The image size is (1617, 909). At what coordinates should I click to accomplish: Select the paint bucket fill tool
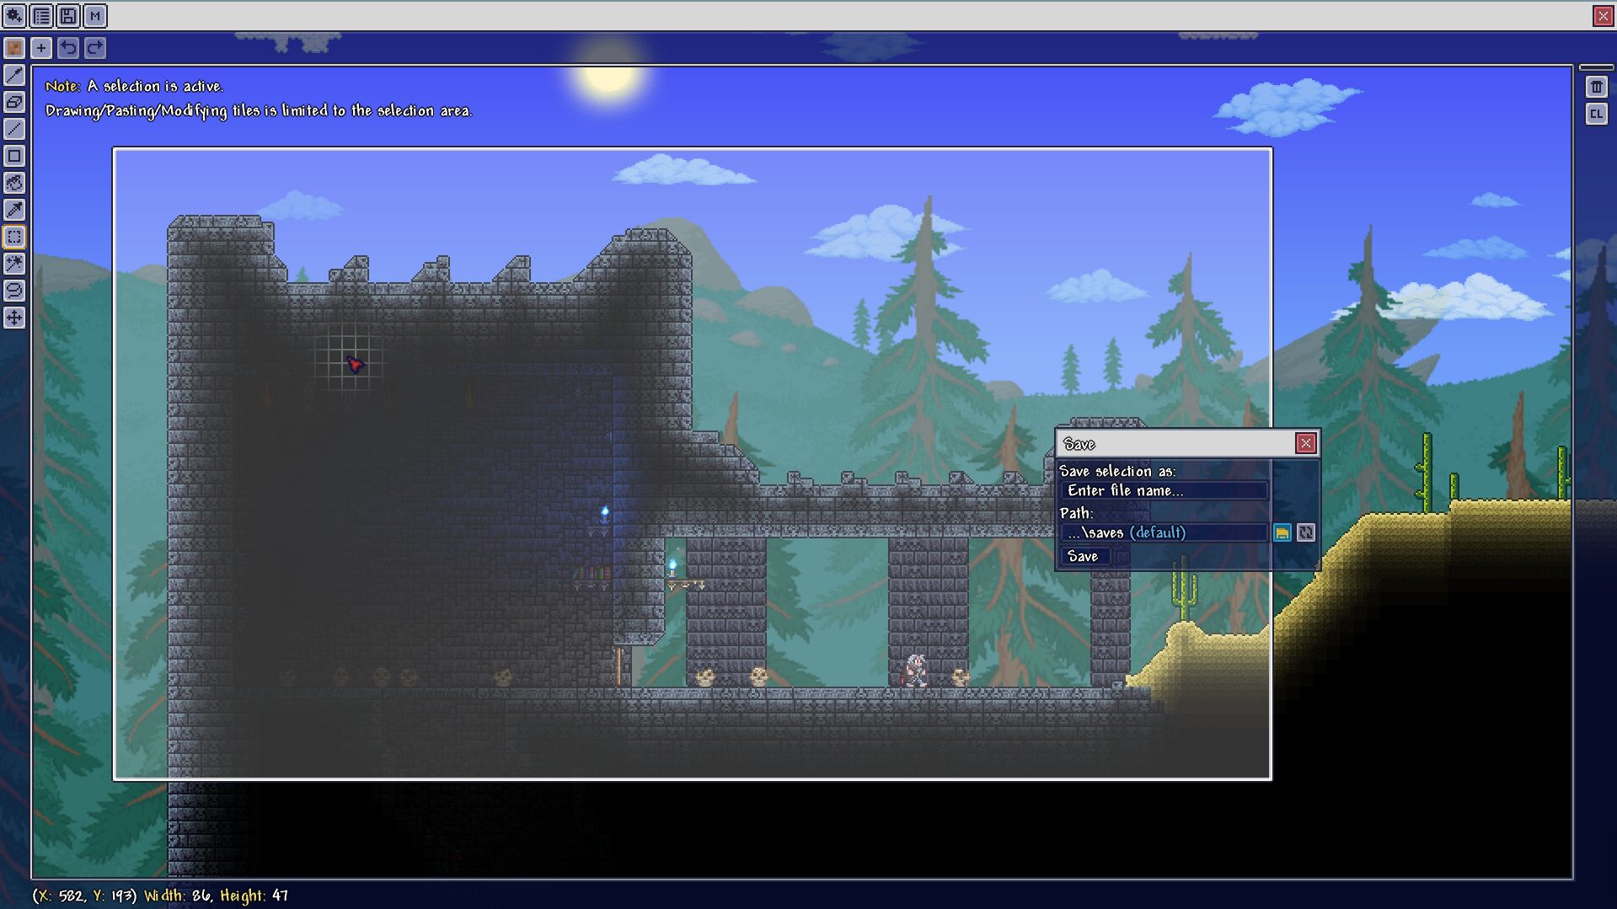14,183
